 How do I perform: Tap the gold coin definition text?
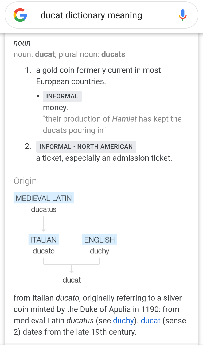(x=99, y=76)
